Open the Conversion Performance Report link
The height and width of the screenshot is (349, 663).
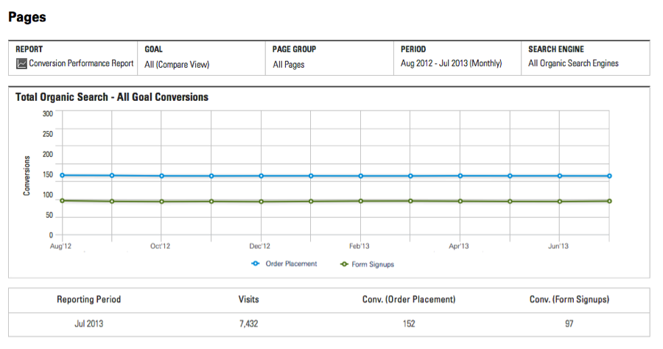81,63
